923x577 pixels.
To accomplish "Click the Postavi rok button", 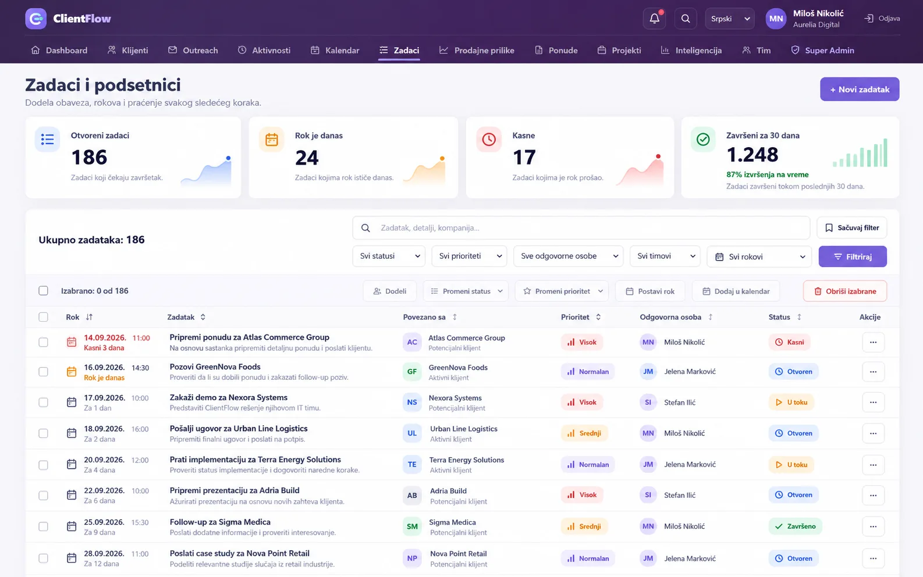I will point(650,291).
